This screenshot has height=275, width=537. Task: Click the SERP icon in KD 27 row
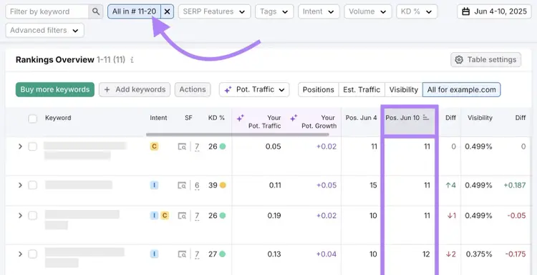182,254
